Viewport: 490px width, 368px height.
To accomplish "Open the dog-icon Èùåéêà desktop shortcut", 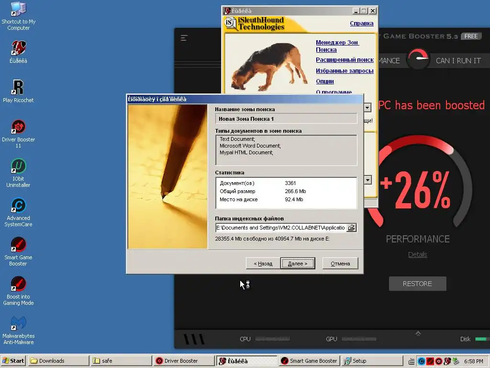I will 19,52.
